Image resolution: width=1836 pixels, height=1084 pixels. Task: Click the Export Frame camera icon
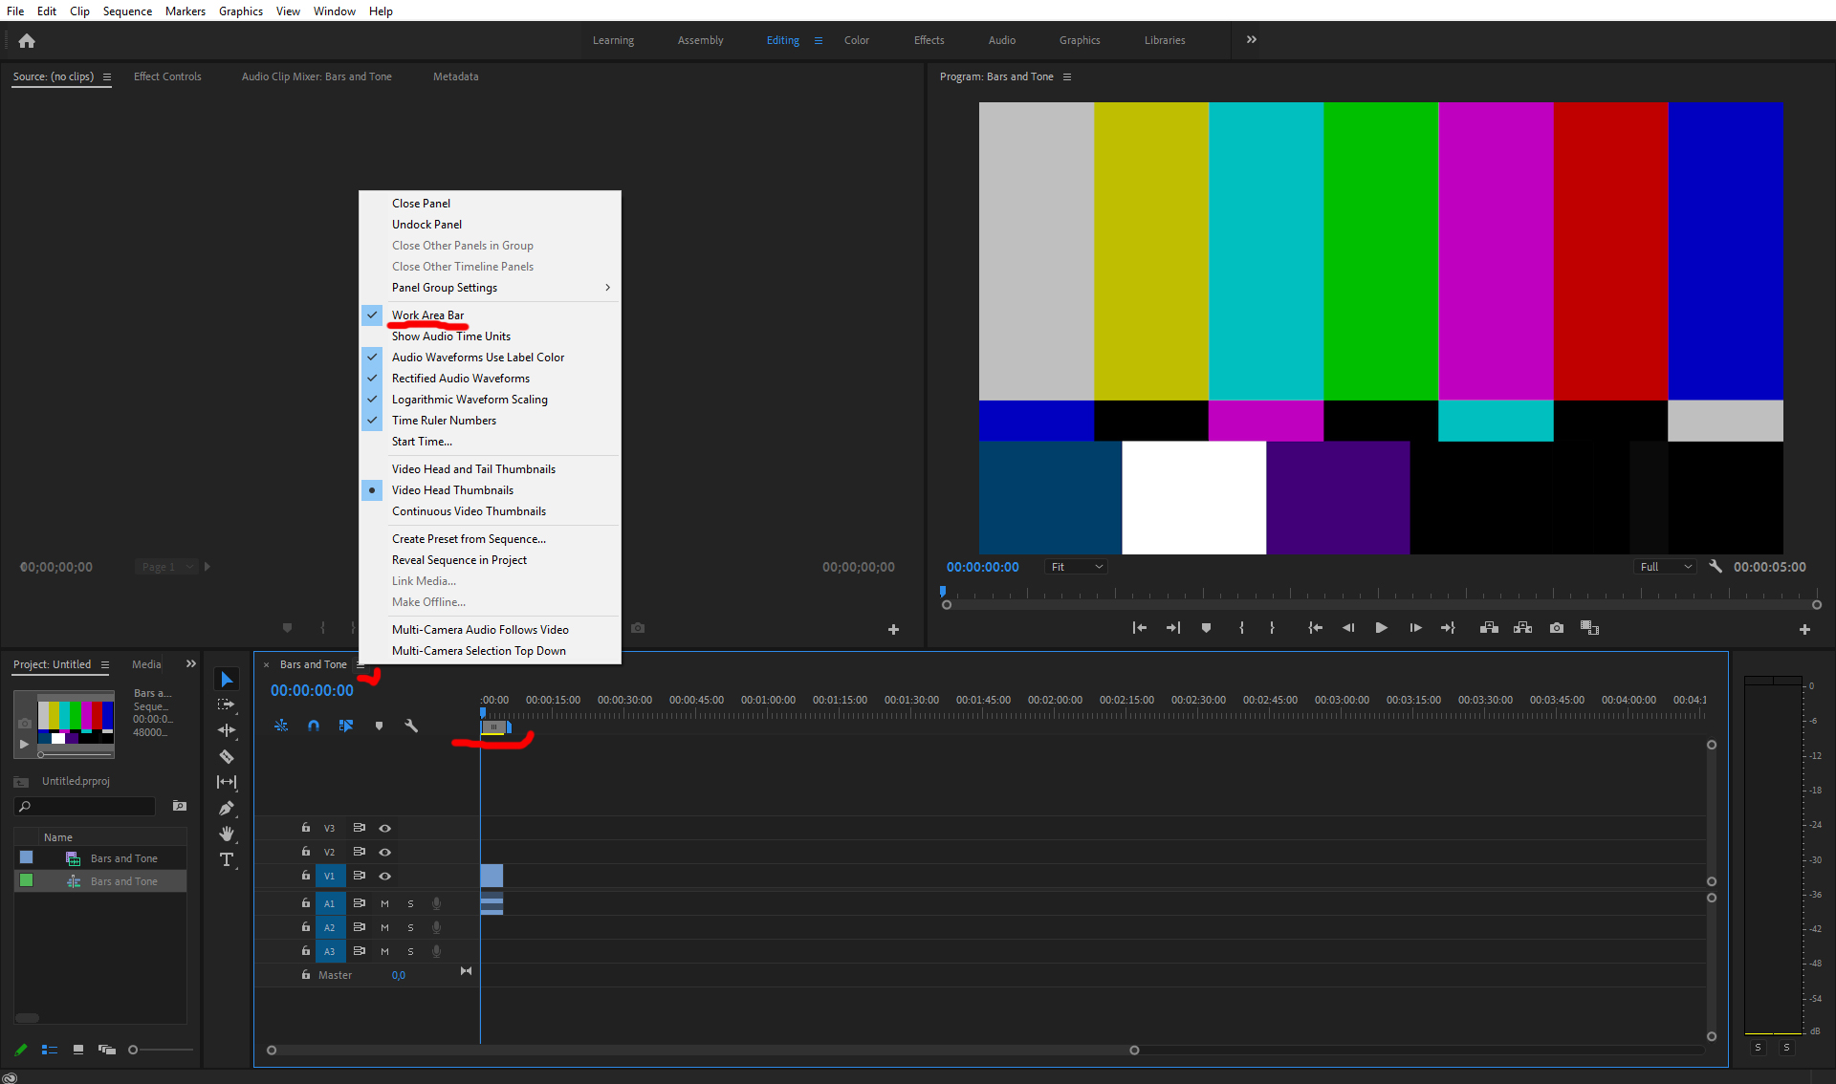pos(1557,628)
